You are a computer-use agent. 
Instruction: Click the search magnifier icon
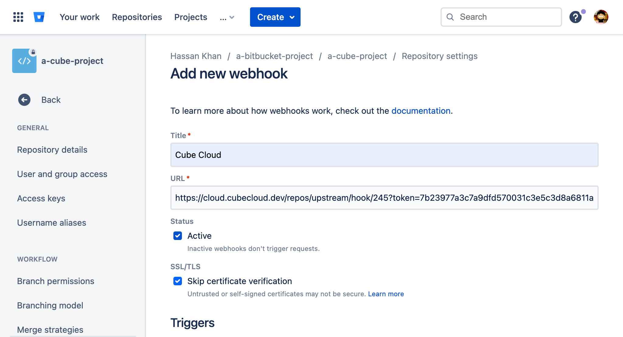pos(450,17)
